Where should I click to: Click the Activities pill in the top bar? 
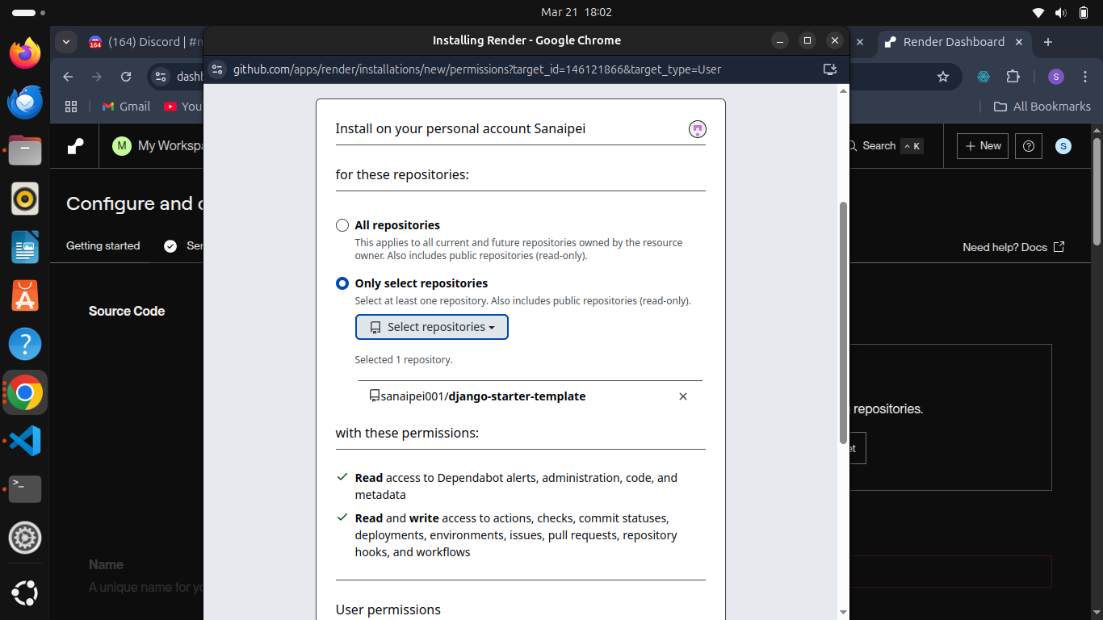pyautogui.click(x=29, y=13)
